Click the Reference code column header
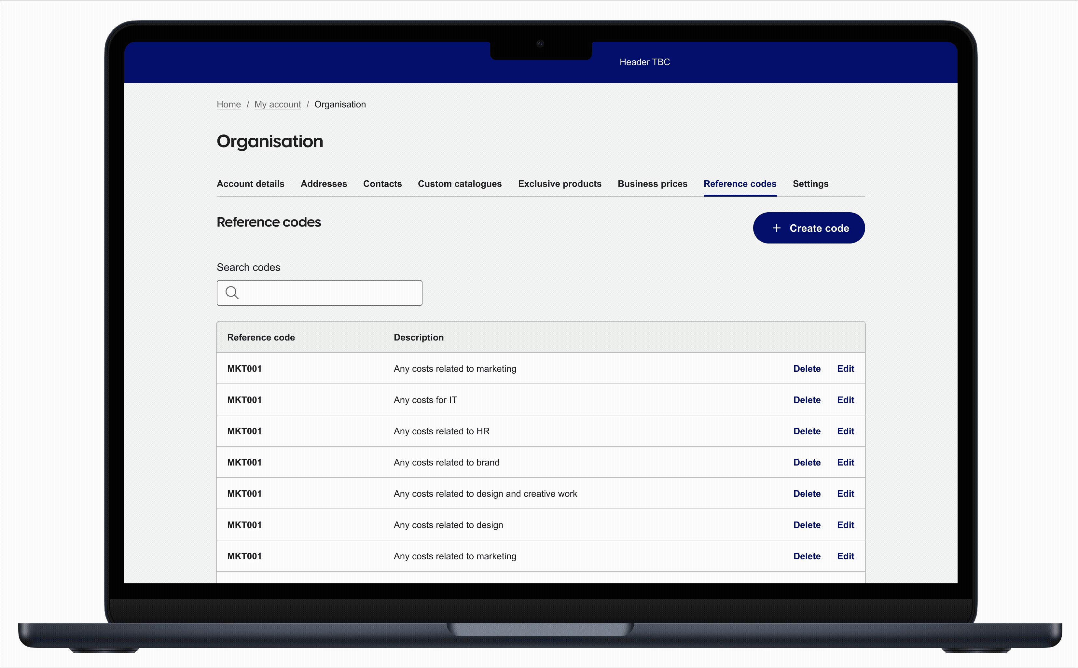Viewport: 1078px width, 668px height. (x=261, y=338)
